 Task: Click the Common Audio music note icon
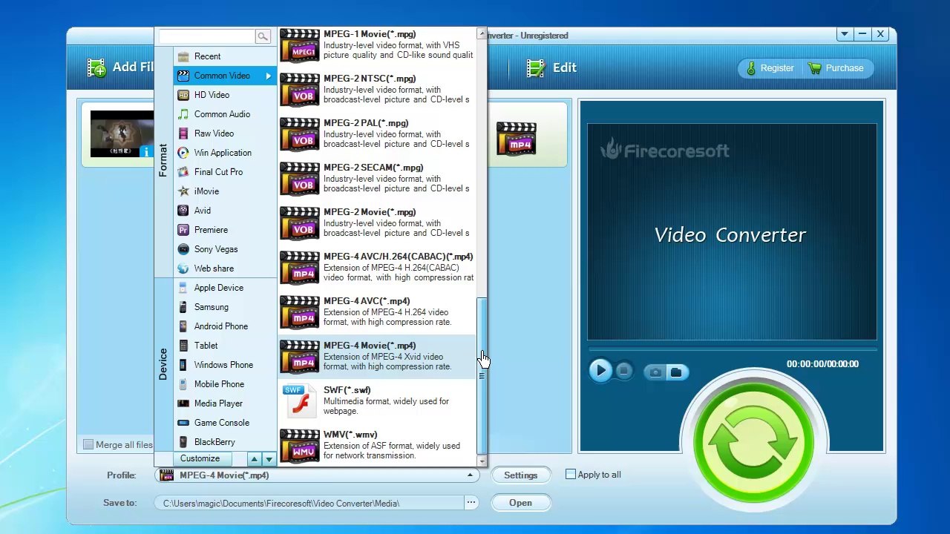pos(183,114)
